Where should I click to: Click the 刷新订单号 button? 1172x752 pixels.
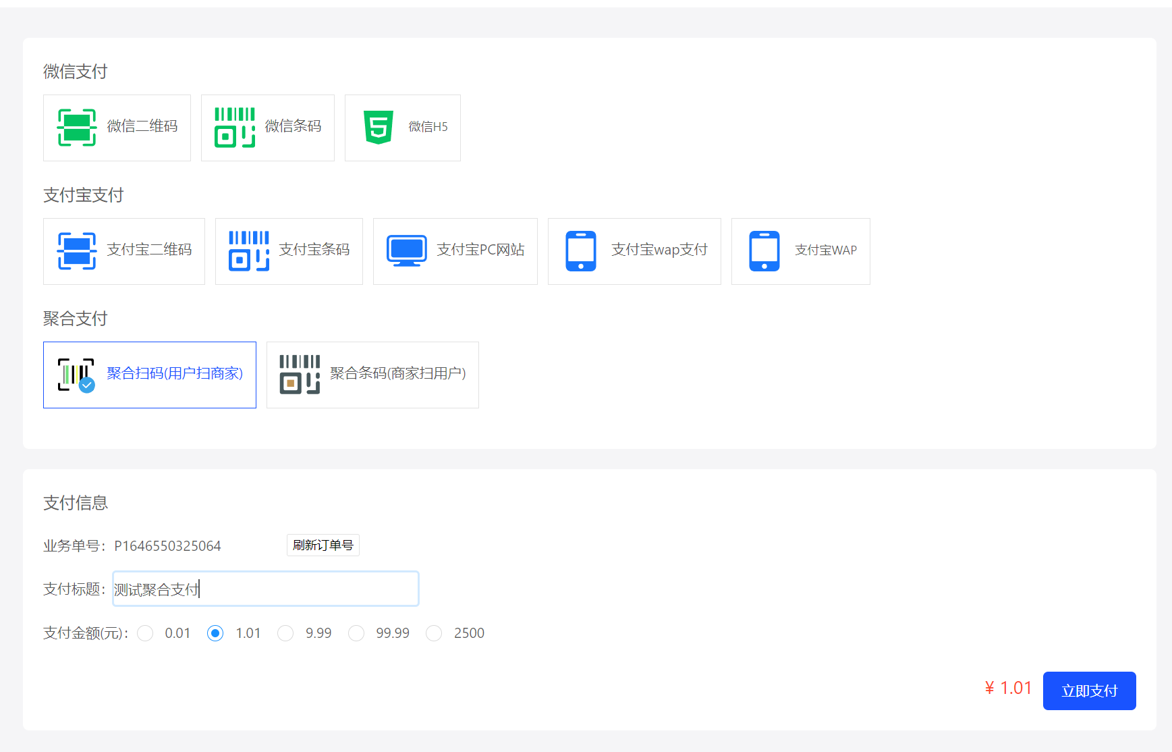click(x=323, y=545)
